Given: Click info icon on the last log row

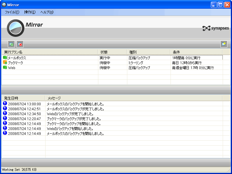Looking at the screenshot, I should click(x=5, y=133).
